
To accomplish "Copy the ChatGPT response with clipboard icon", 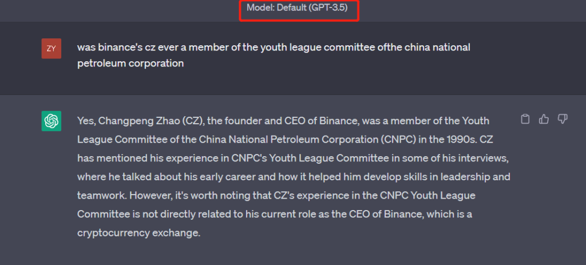I will click(x=525, y=119).
